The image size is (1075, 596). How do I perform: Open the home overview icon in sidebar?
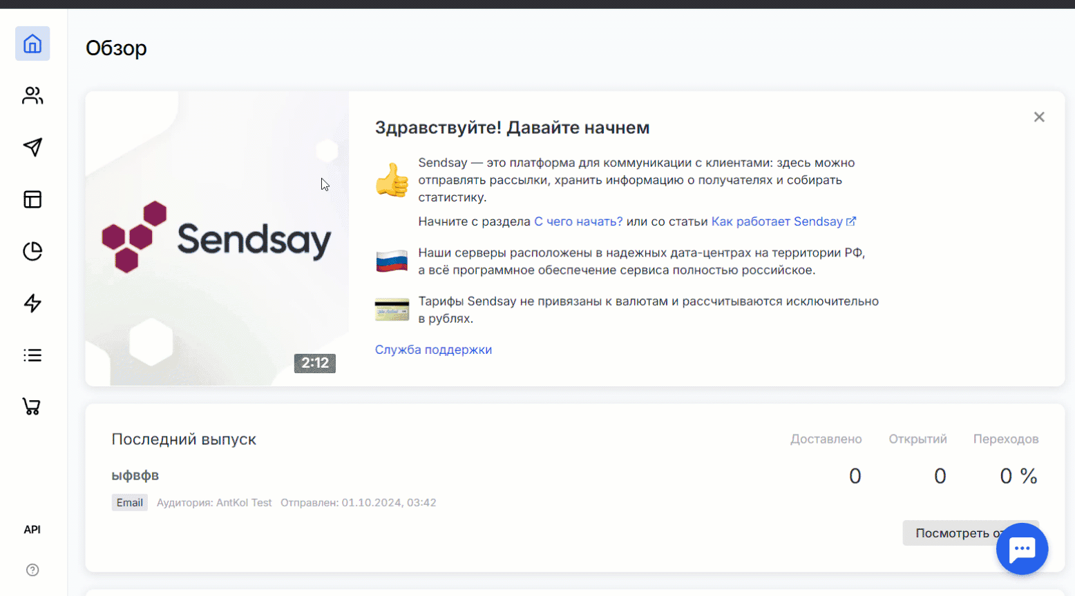[x=32, y=44]
